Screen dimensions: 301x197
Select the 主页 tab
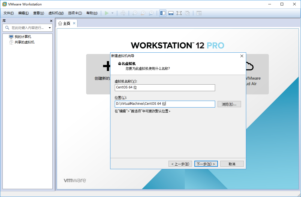click(x=67, y=23)
